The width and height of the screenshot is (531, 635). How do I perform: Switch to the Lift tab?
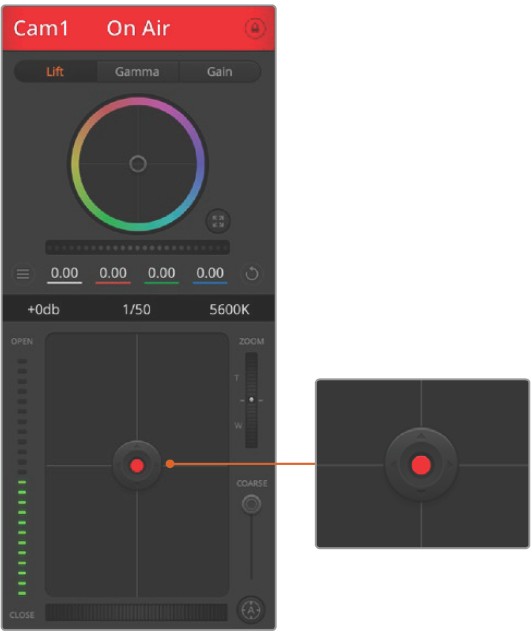click(x=55, y=72)
